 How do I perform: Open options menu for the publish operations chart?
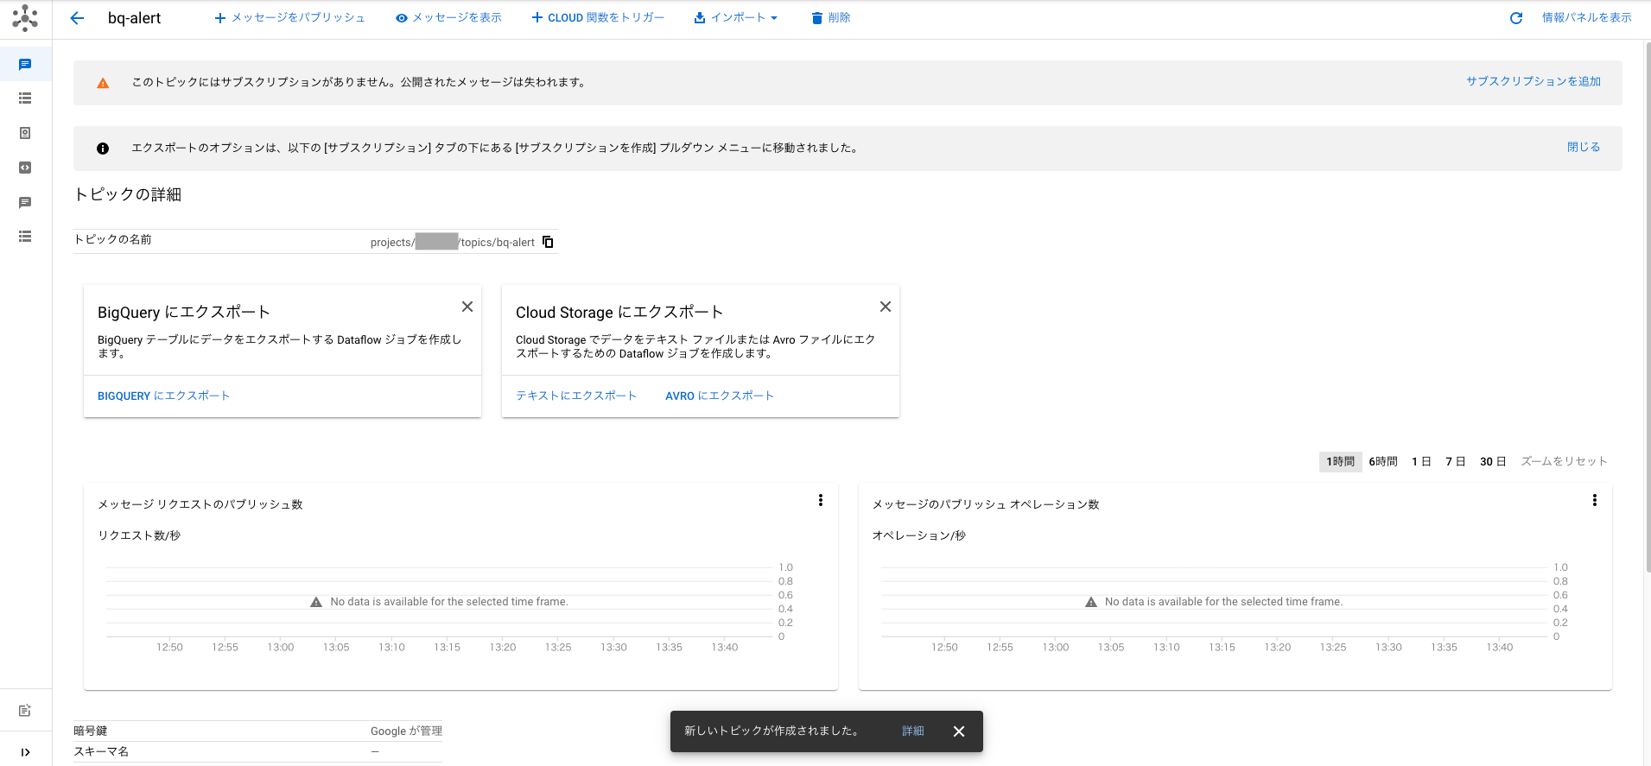pos(1594,500)
